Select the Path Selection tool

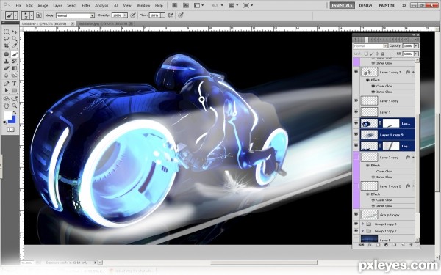coord(6,90)
